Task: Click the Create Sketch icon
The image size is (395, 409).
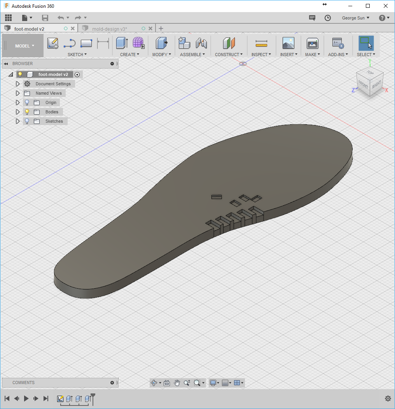Action: tap(52, 43)
